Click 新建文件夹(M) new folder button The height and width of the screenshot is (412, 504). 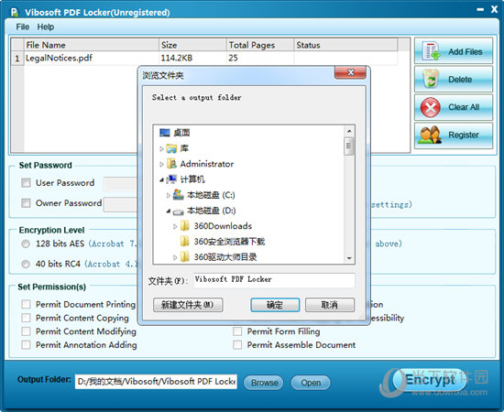[x=188, y=305]
